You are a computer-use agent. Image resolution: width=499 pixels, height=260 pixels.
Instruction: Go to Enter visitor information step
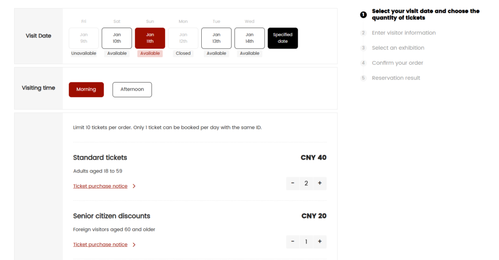click(403, 33)
